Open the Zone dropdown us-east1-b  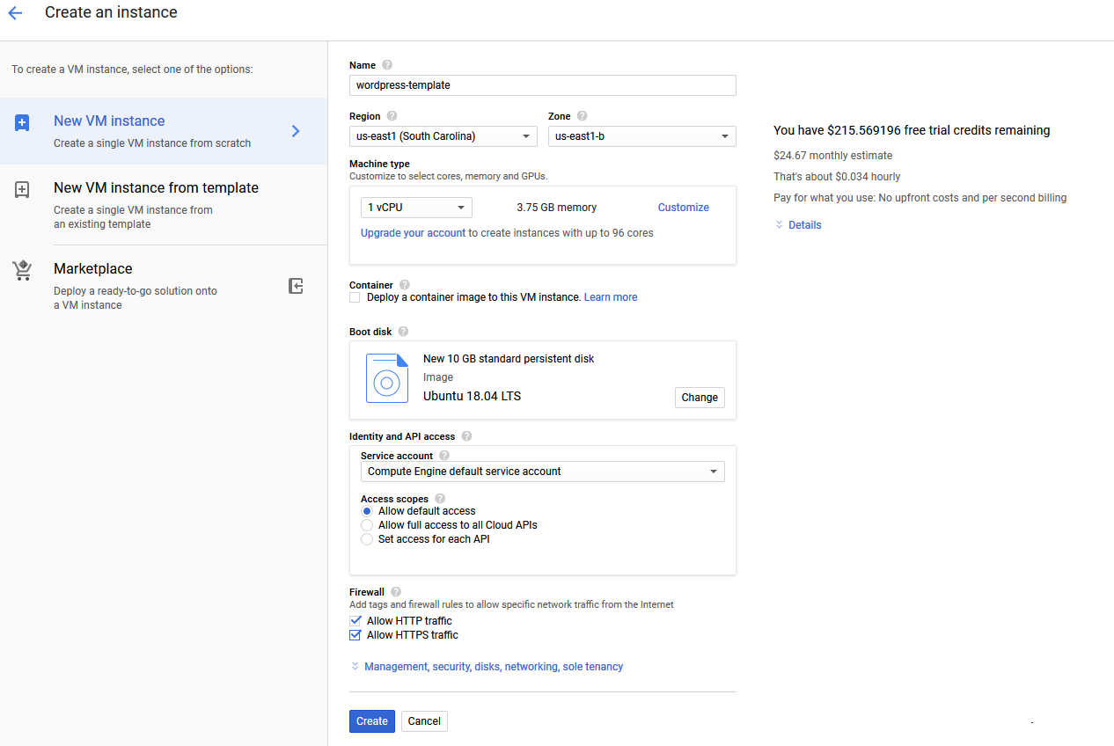coord(642,136)
